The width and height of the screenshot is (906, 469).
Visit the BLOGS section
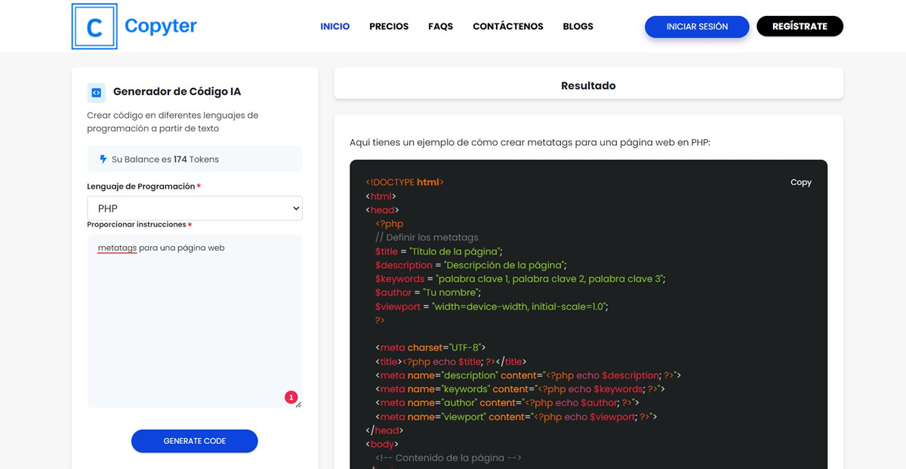(x=578, y=26)
